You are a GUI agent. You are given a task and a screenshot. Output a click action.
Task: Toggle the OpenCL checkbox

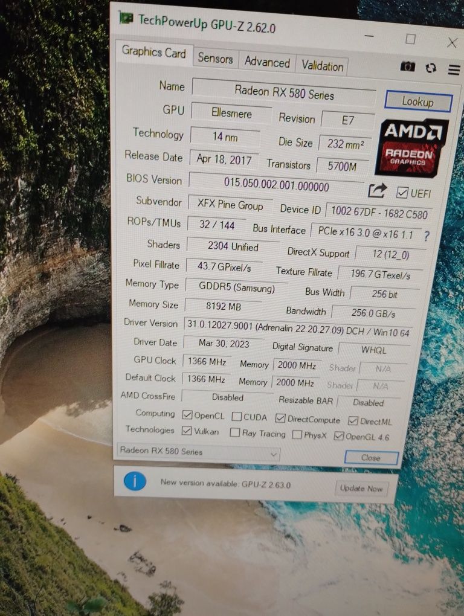click(187, 415)
